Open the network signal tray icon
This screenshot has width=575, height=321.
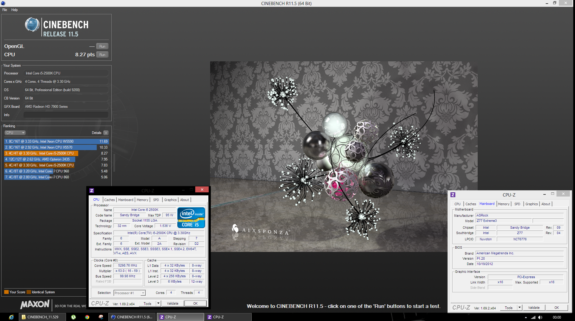click(x=533, y=317)
